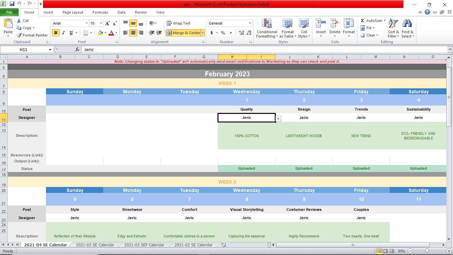Viewport: 453px width, 255px height.
Task: Click the Copy button
Action: pyautogui.click(x=25, y=28)
